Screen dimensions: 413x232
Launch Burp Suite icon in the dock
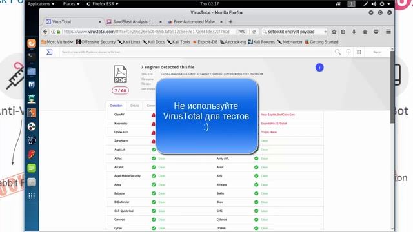[x=32, y=113]
